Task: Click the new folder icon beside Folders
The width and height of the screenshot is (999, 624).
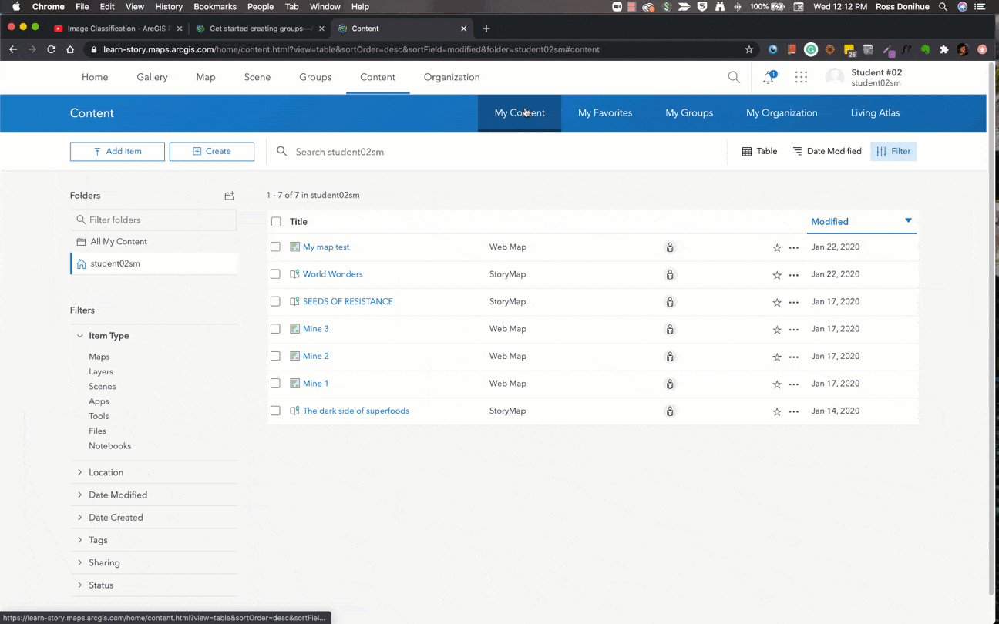Action: pos(229,196)
